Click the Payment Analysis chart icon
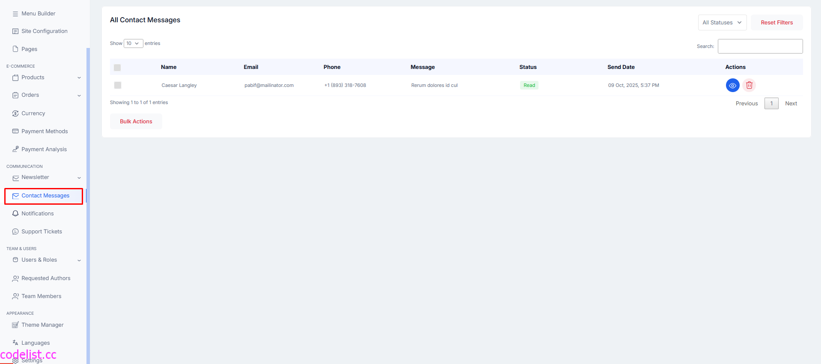The width and height of the screenshot is (821, 364). coord(15,149)
